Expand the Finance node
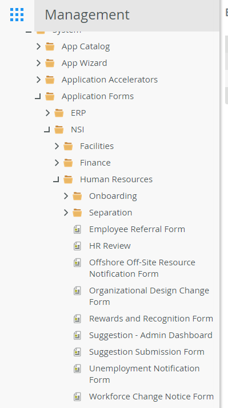The height and width of the screenshot is (408, 228). (x=57, y=163)
